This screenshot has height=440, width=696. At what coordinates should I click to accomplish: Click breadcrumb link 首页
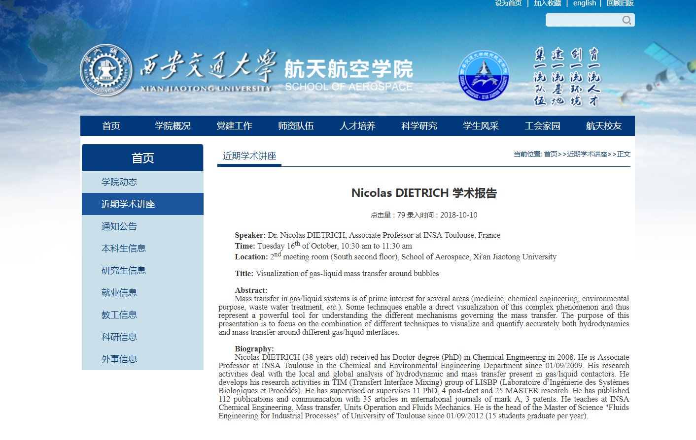pyautogui.click(x=551, y=154)
